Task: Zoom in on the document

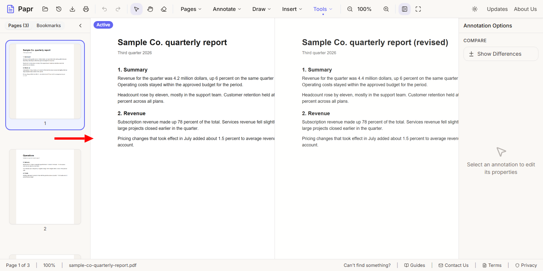Action: (386, 9)
